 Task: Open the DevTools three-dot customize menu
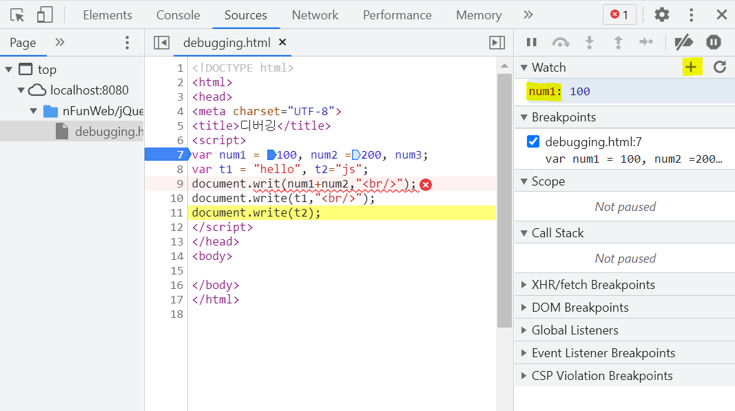691,15
